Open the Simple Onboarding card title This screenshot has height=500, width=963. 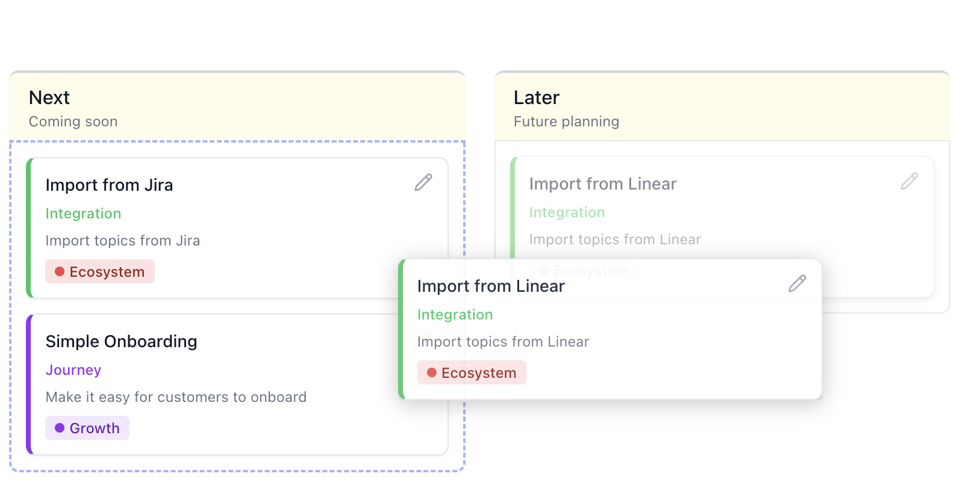tap(121, 341)
